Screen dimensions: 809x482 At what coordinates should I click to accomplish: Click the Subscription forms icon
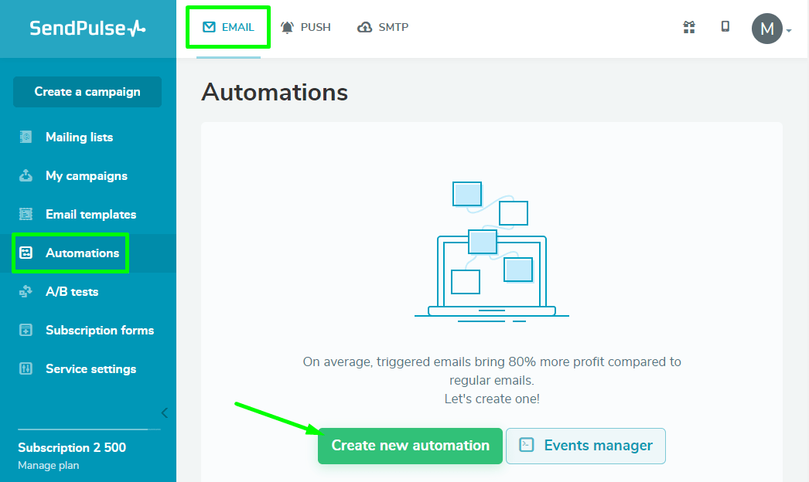click(26, 330)
